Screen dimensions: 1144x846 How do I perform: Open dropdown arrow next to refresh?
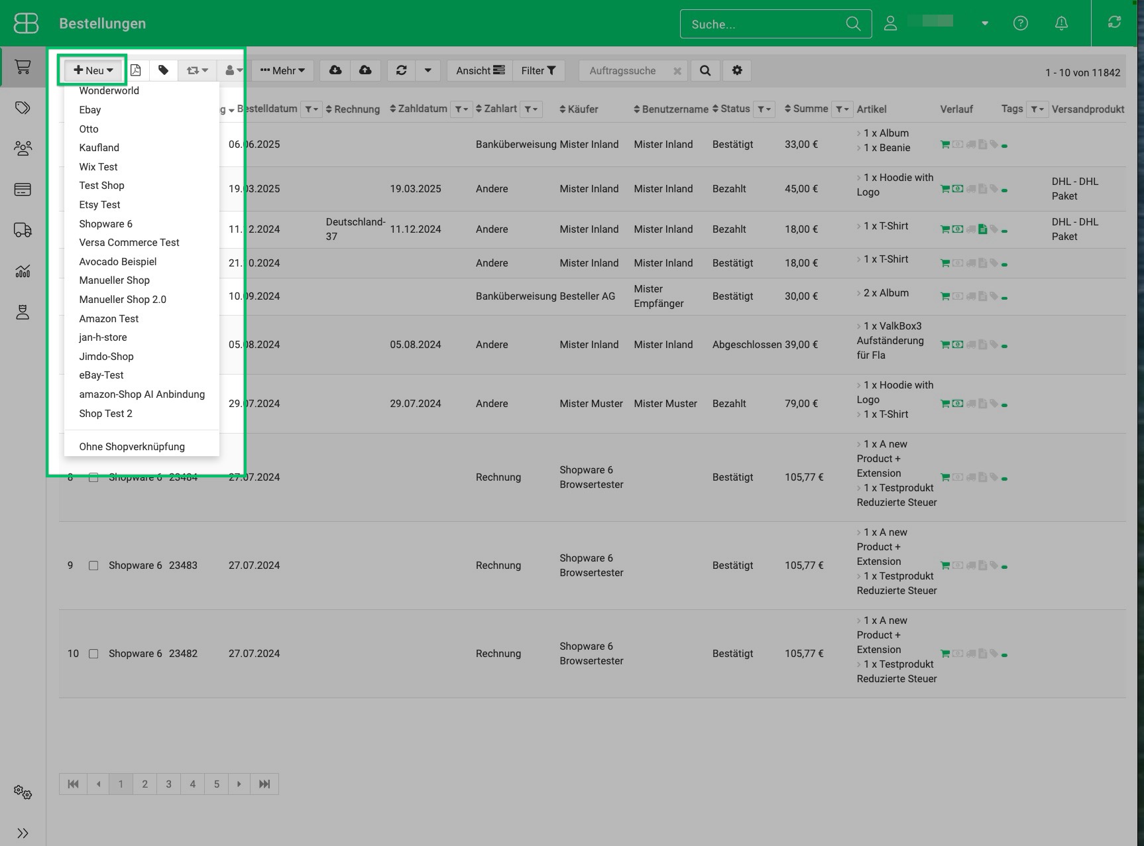click(428, 70)
